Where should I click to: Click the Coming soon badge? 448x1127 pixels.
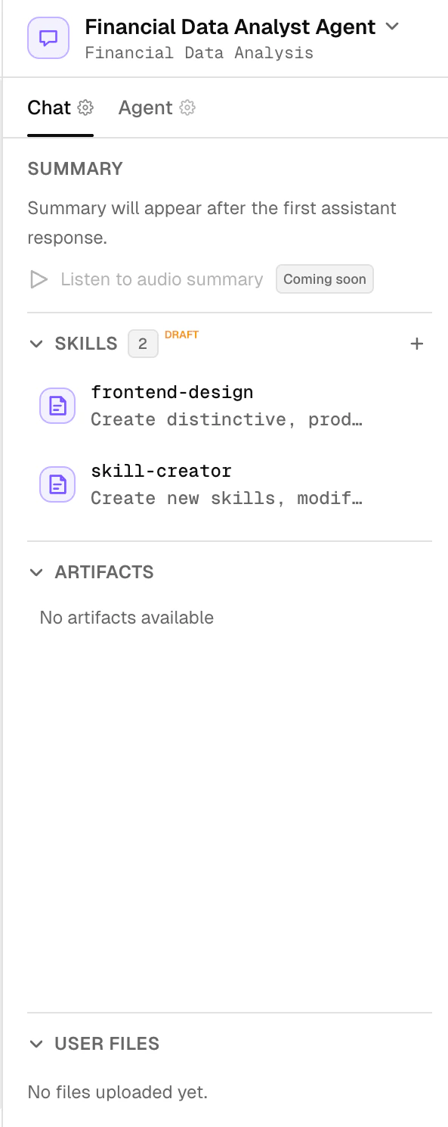click(x=325, y=279)
